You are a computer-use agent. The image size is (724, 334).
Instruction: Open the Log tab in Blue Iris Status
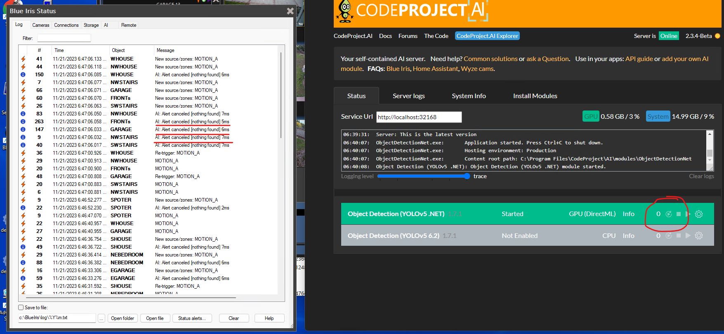(19, 25)
